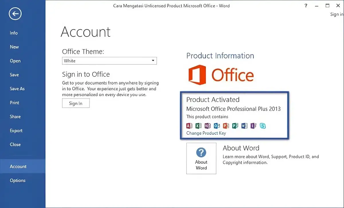This screenshot has height=208, width=344.
Task: Expand the Office Theme dropdown
Action: 153,61
